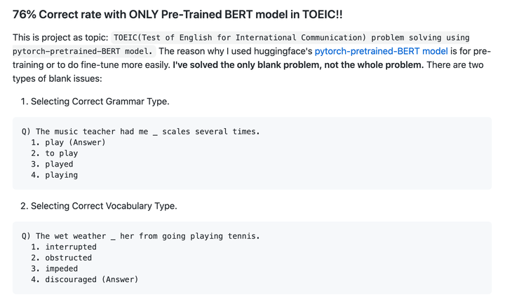Click the "76% Correct rate" heading

[177, 15]
